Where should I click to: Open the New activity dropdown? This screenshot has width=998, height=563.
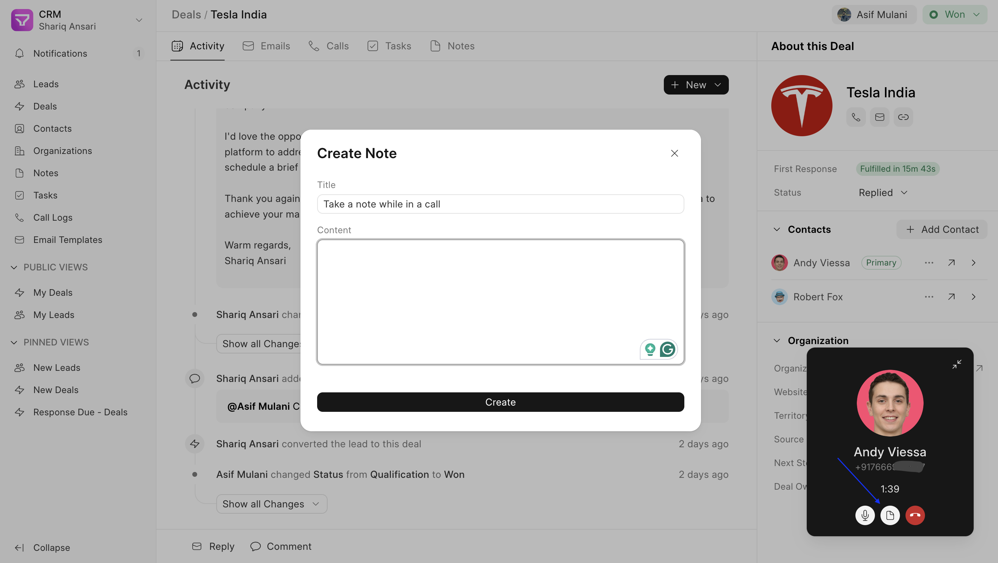696,85
